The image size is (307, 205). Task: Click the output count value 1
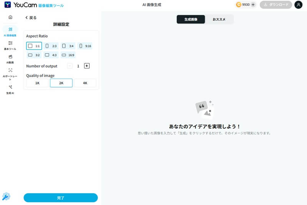[x=78, y=66]
